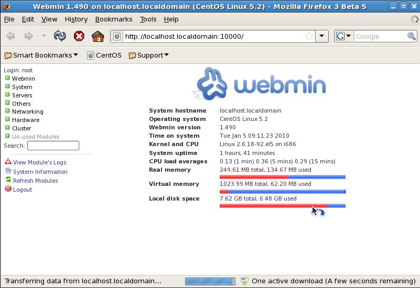
Task: Choose search engine via Google dropdown
Action: point(343,36)
